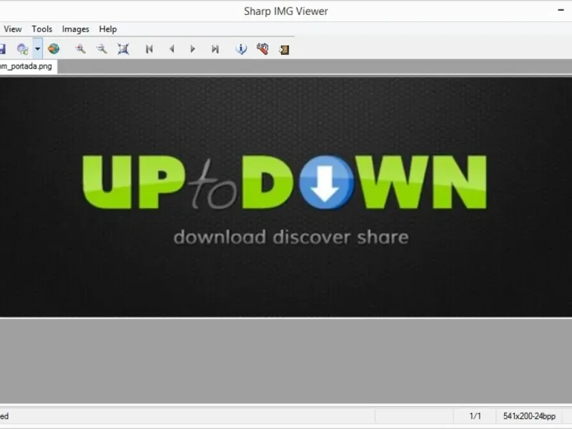Click the 1/1 image counter in status bar
Image resolution: width=572 pixels, height=429 pixels.
coord(475,416)
